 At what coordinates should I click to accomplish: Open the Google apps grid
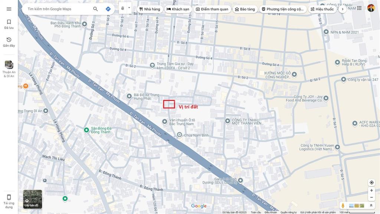point(359,8)
